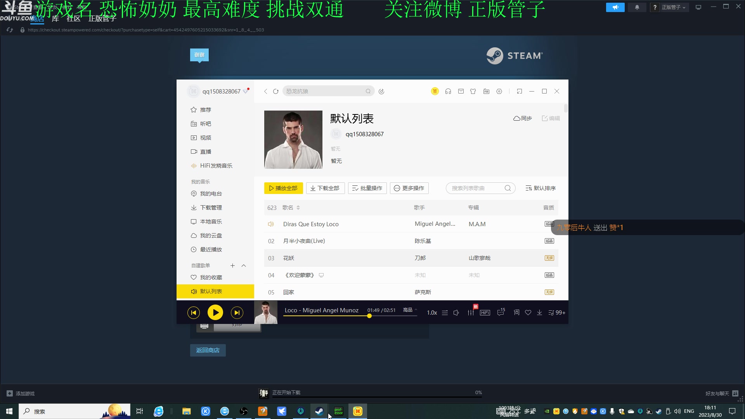
Task: Click the Steam download progress bar
Action: pos(377,397)
